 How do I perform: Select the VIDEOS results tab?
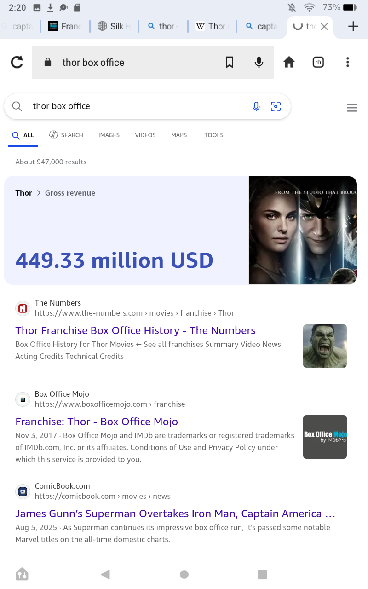coord(145,135)
